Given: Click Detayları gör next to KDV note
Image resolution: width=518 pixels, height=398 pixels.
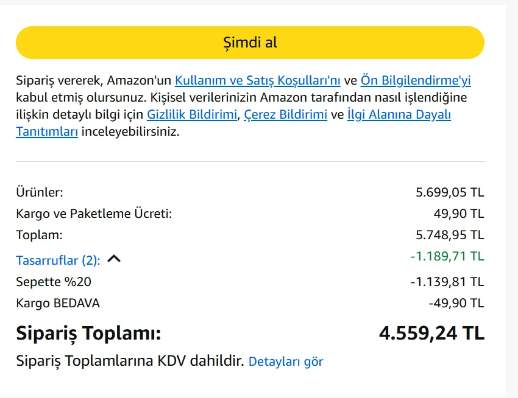Looking at the screenshot, I should click(x=286, y=361).
